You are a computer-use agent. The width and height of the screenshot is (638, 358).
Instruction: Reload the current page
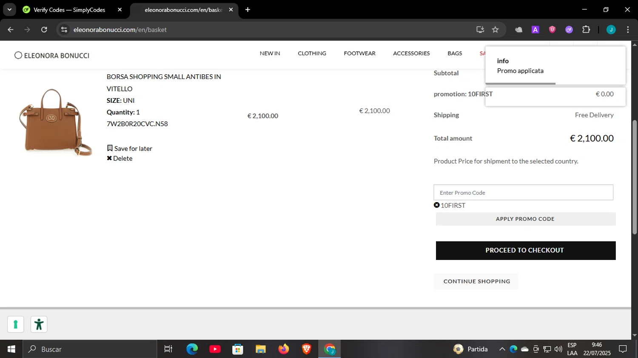(44, 30)
